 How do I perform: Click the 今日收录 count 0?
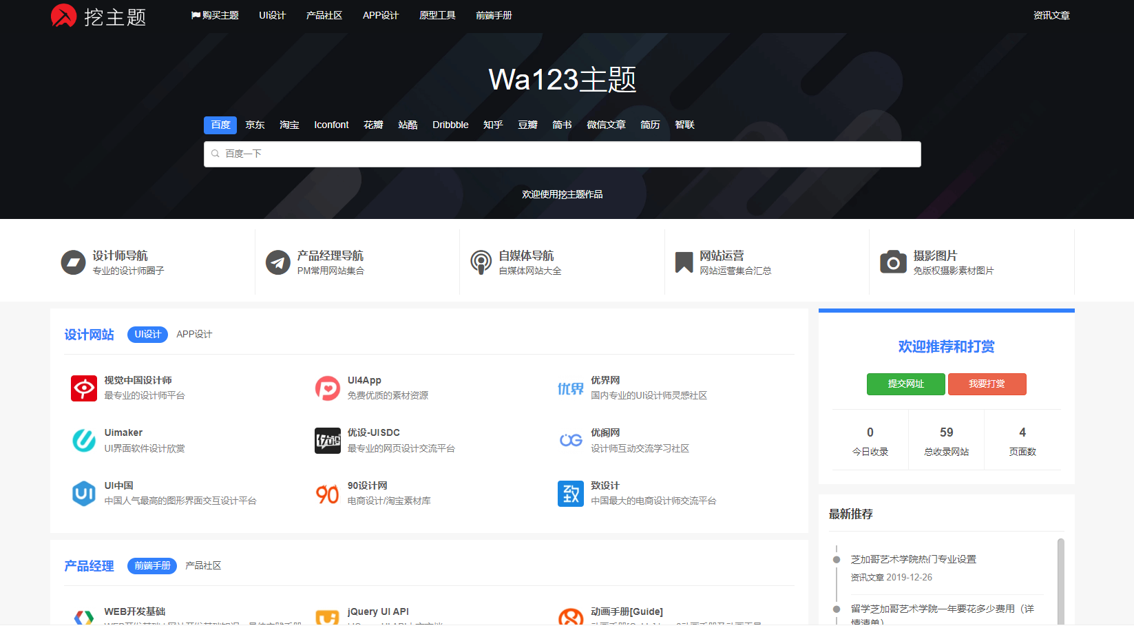[x=870, y=432]
